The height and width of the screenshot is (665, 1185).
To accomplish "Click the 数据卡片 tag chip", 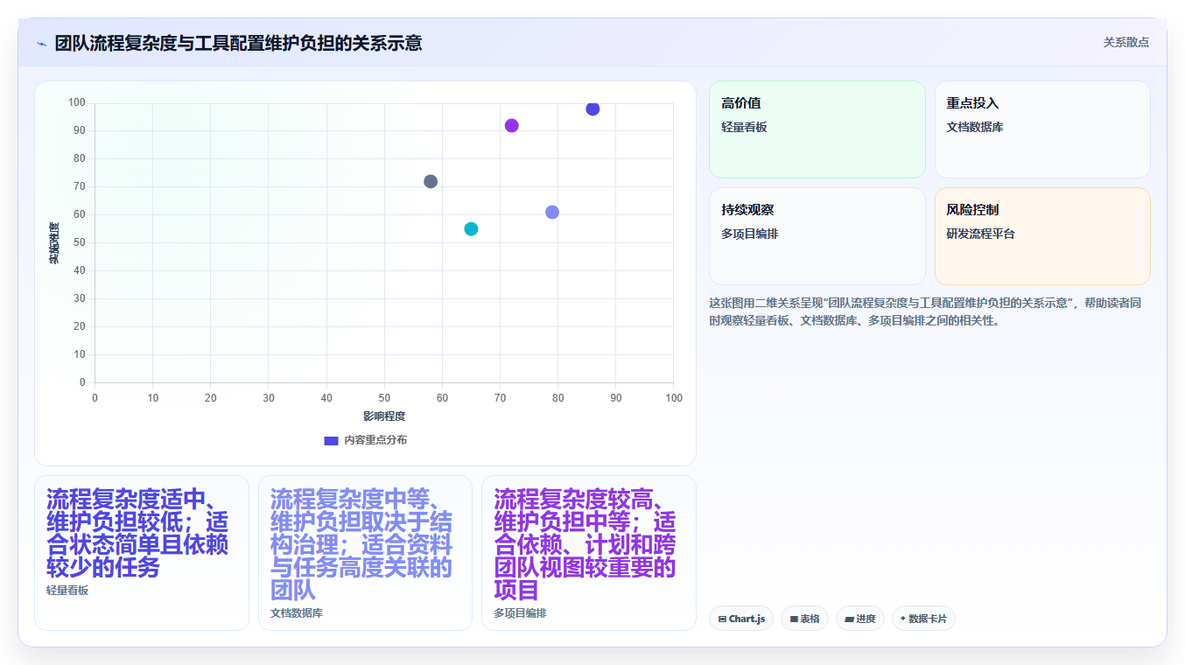I will coord(923,619).
